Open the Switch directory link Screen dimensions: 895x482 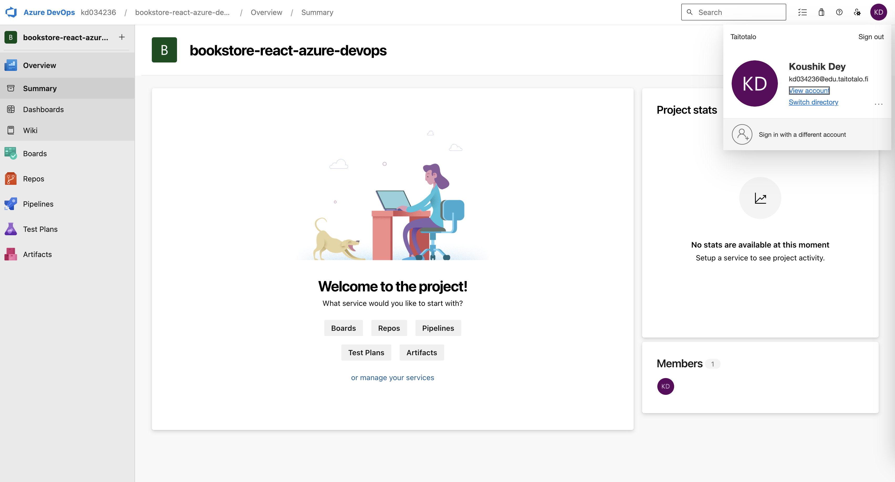pos(813,102)
